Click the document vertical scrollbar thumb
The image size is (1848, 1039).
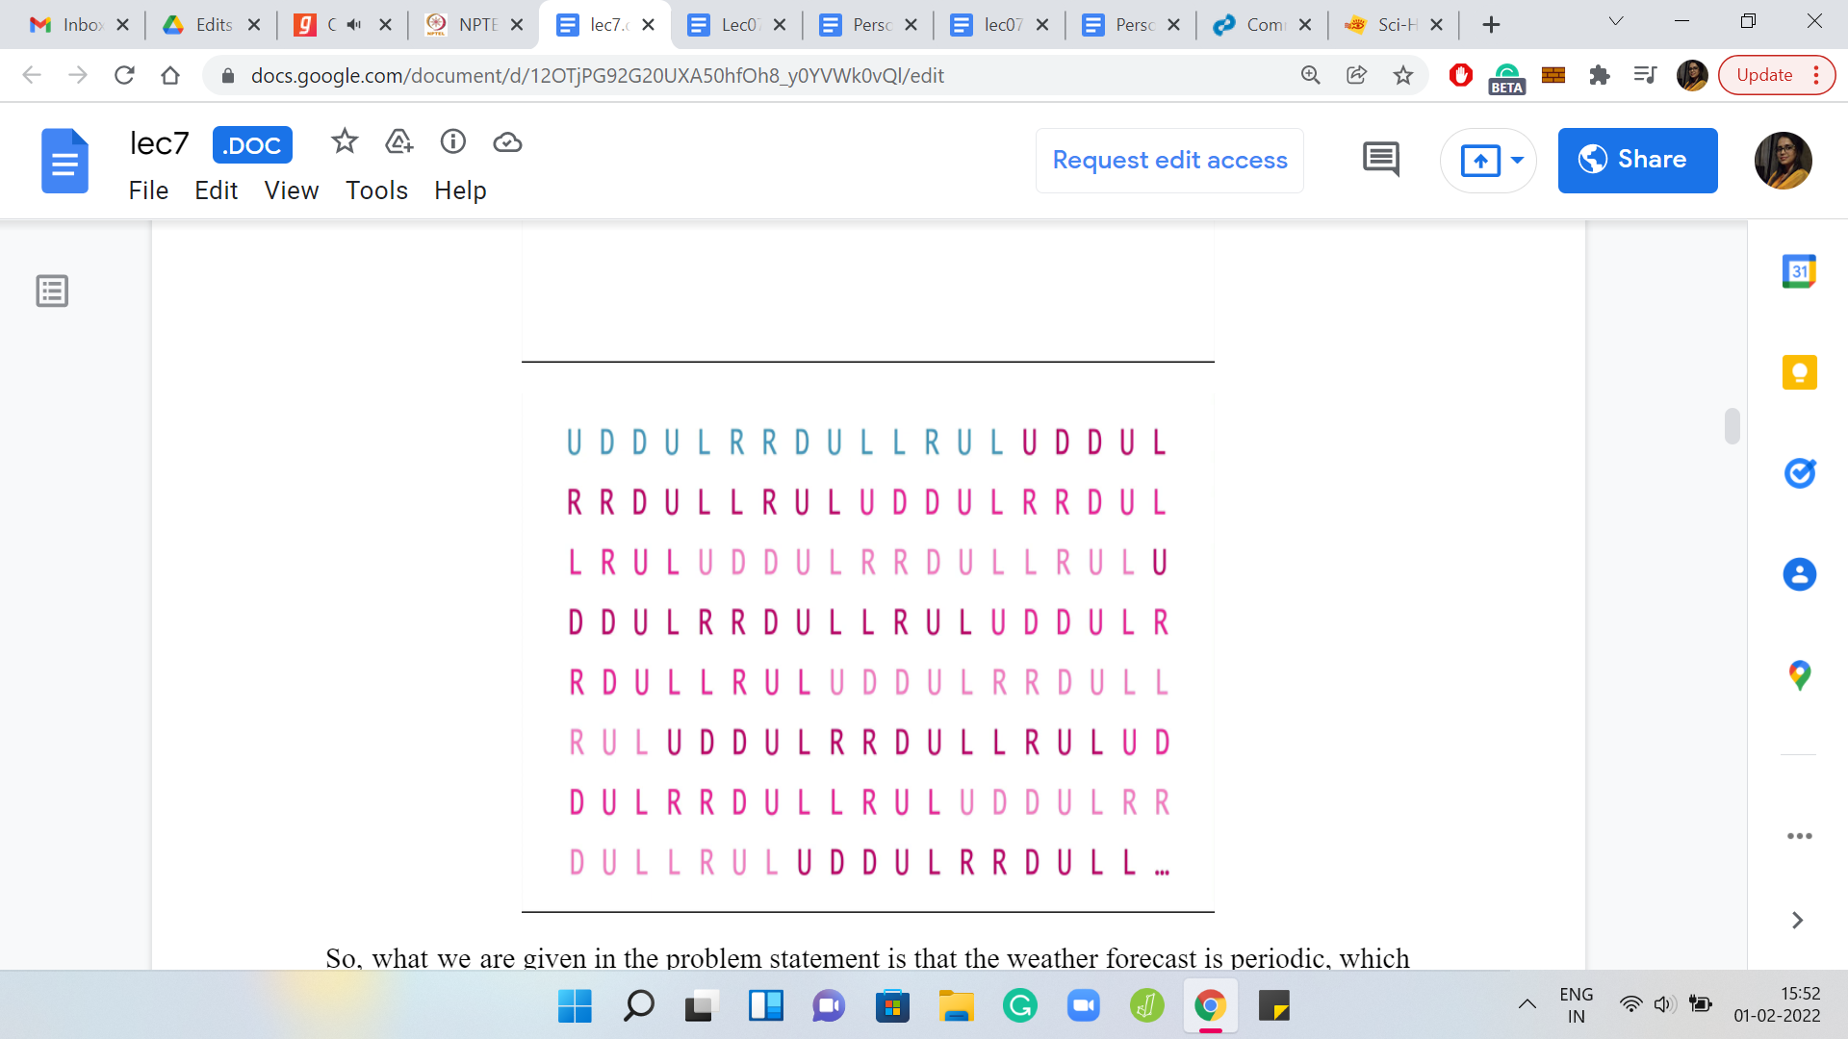click(1732, 425)
